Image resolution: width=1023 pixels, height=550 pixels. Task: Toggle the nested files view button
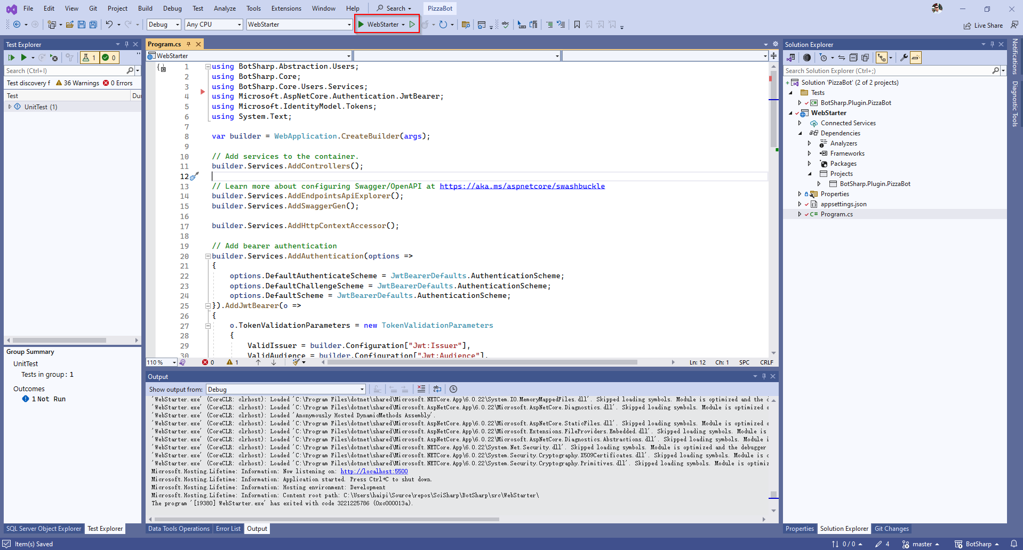[x=882, y=58]
